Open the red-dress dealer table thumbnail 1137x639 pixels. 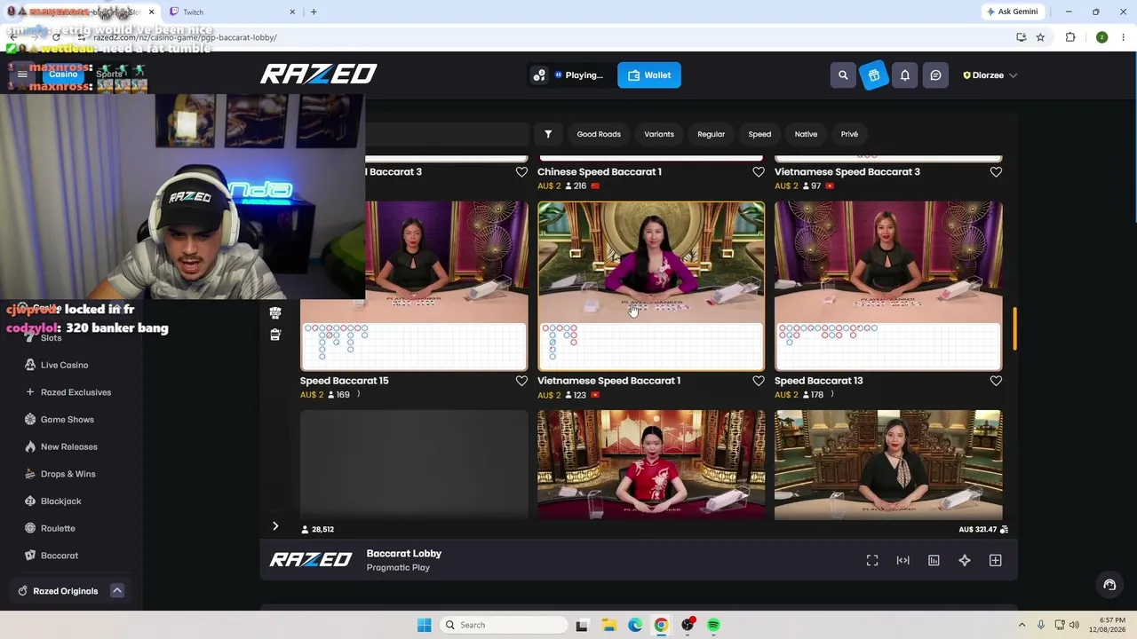(x=651, y=464)
